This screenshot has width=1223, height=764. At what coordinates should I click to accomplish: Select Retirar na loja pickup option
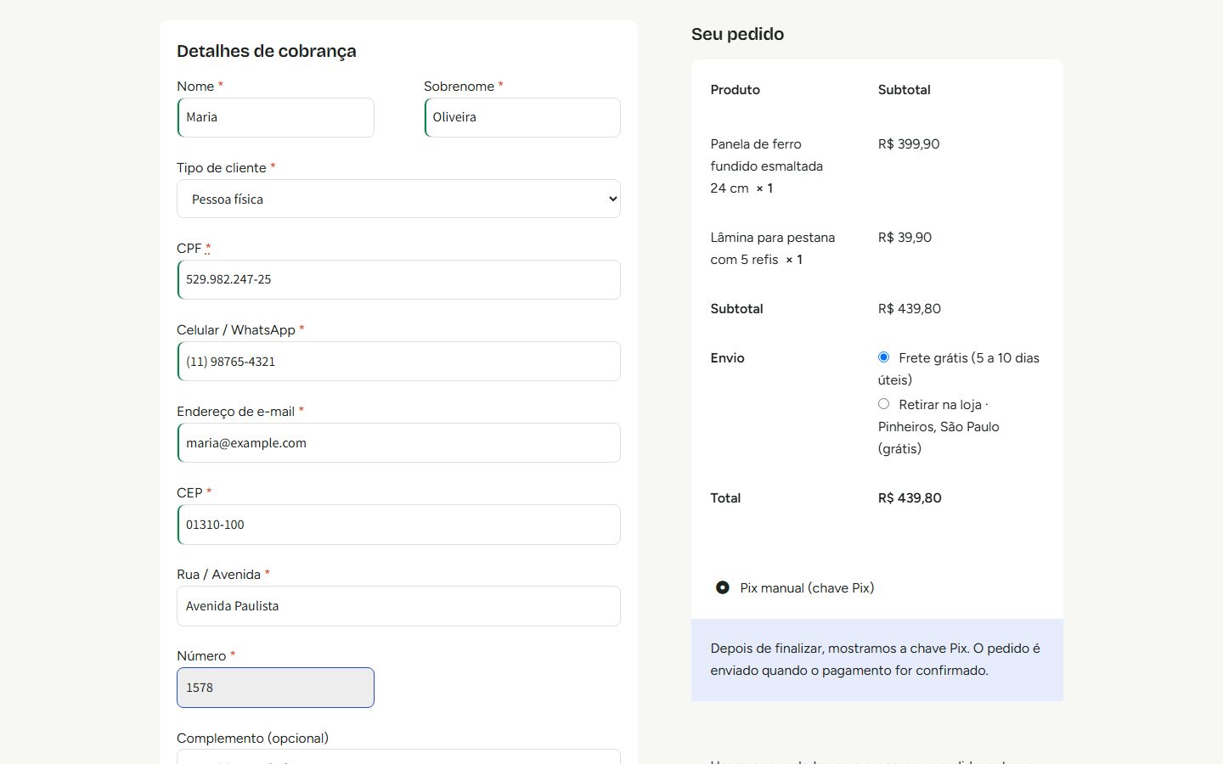coord(883,404)
